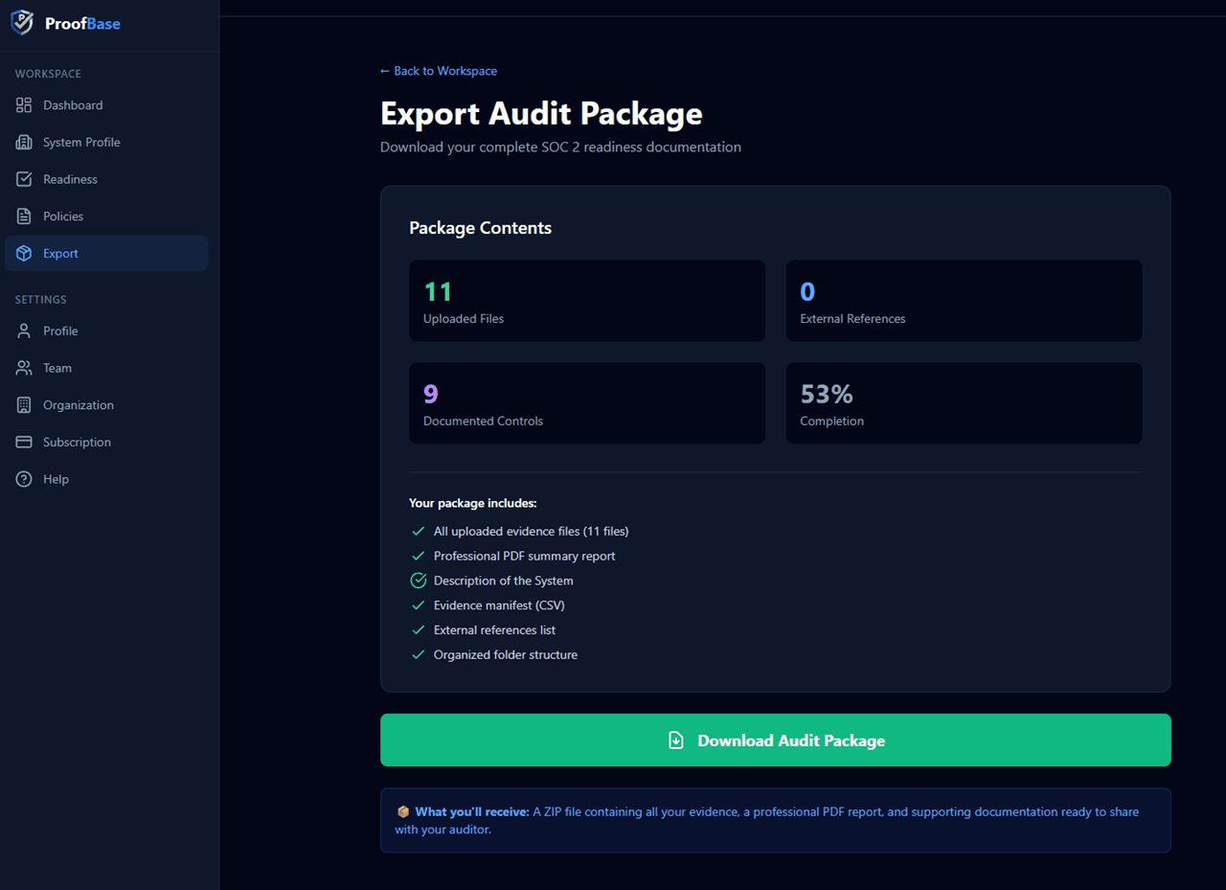The width and height of the screenshot is (1226, 890).
Task: Select the Export package icon in sidebar
Action: [x=24, y=253]
